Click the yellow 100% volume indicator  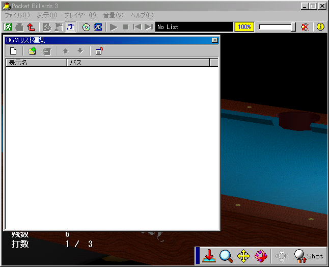tap(244, 27)
